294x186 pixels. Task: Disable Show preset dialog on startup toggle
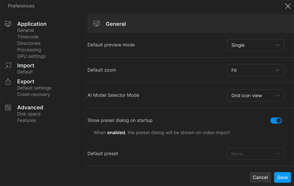coord(276,121)
